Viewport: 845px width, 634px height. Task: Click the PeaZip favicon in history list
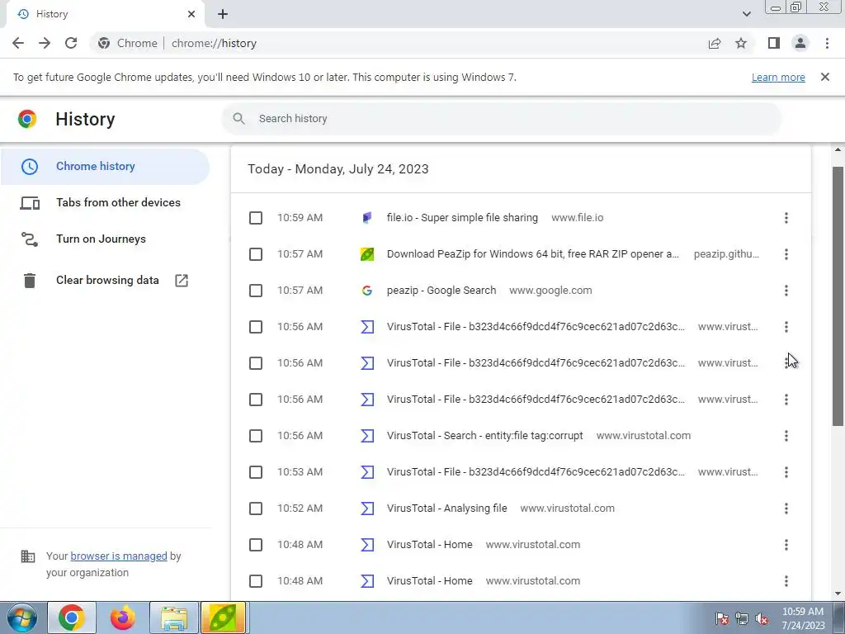(x=367, y=254)
